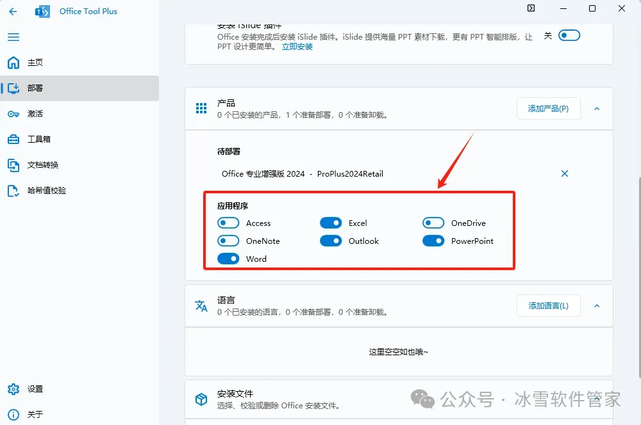Minimize the Office Tool Plus window

pyautogui.click(x=563, y=8)
